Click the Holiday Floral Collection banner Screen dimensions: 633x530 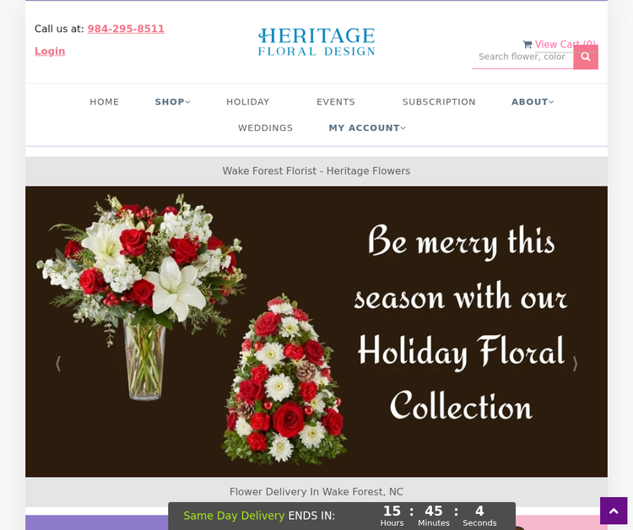(x=316, y=331)
